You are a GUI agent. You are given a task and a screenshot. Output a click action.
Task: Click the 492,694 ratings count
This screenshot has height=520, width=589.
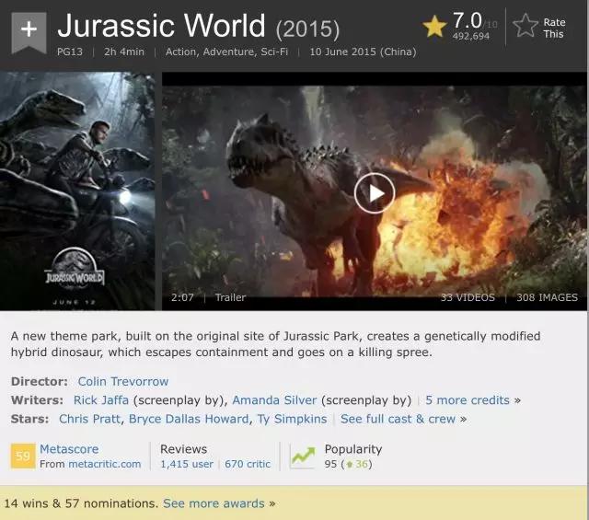click(x=470, y=37)
